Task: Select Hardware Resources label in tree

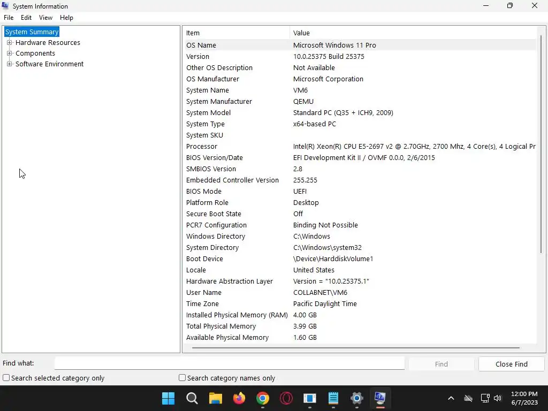Action: pos(48,43)
